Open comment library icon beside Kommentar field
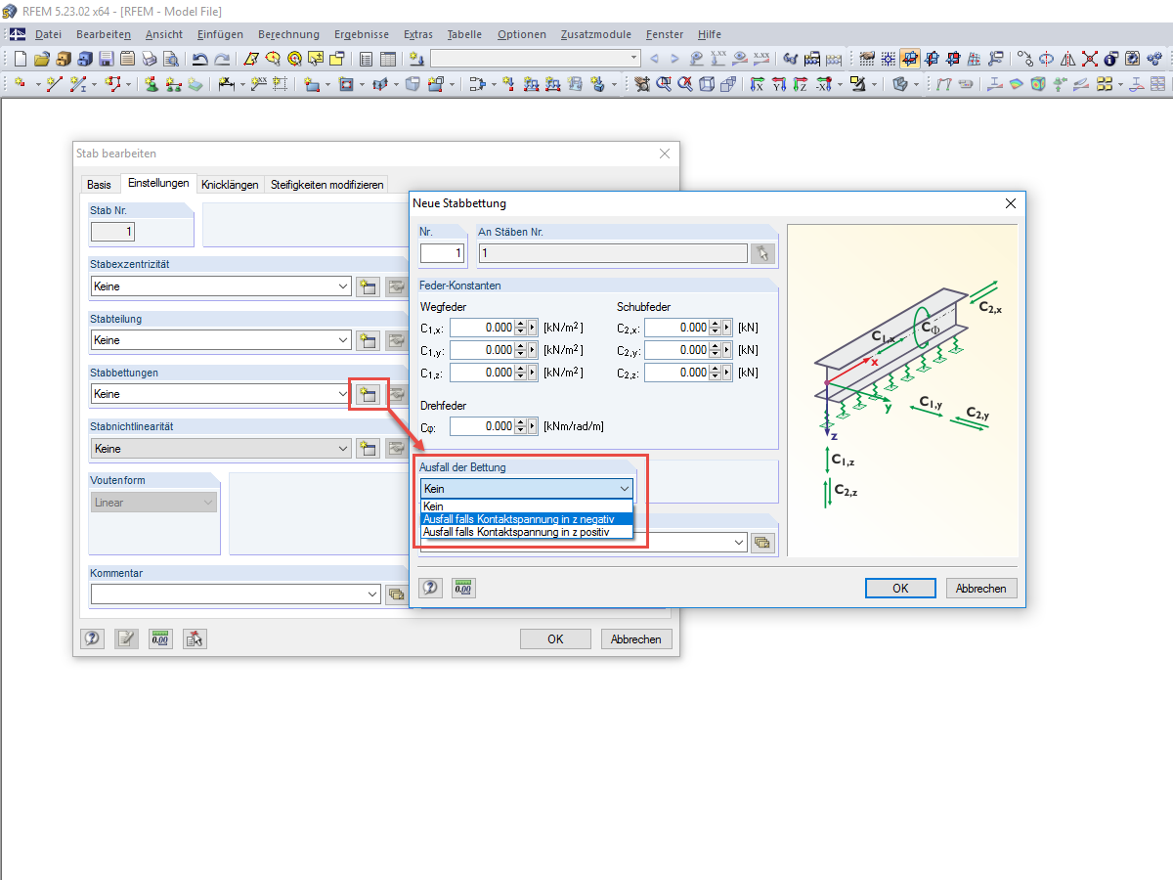 point(395,594)
